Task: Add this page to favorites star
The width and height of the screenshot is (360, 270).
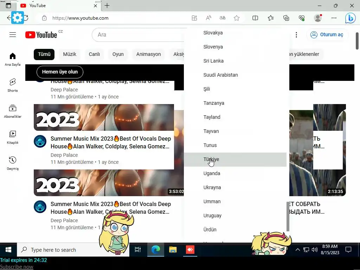Action: click(237, 18)
